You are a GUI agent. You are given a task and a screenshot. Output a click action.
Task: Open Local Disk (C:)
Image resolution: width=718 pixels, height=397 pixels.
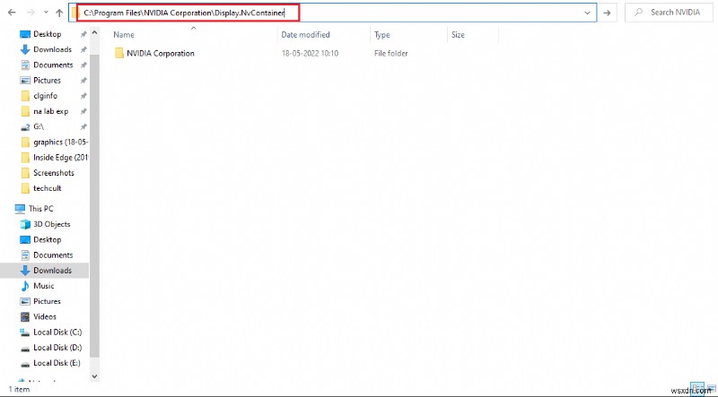[x=57, y=332]
